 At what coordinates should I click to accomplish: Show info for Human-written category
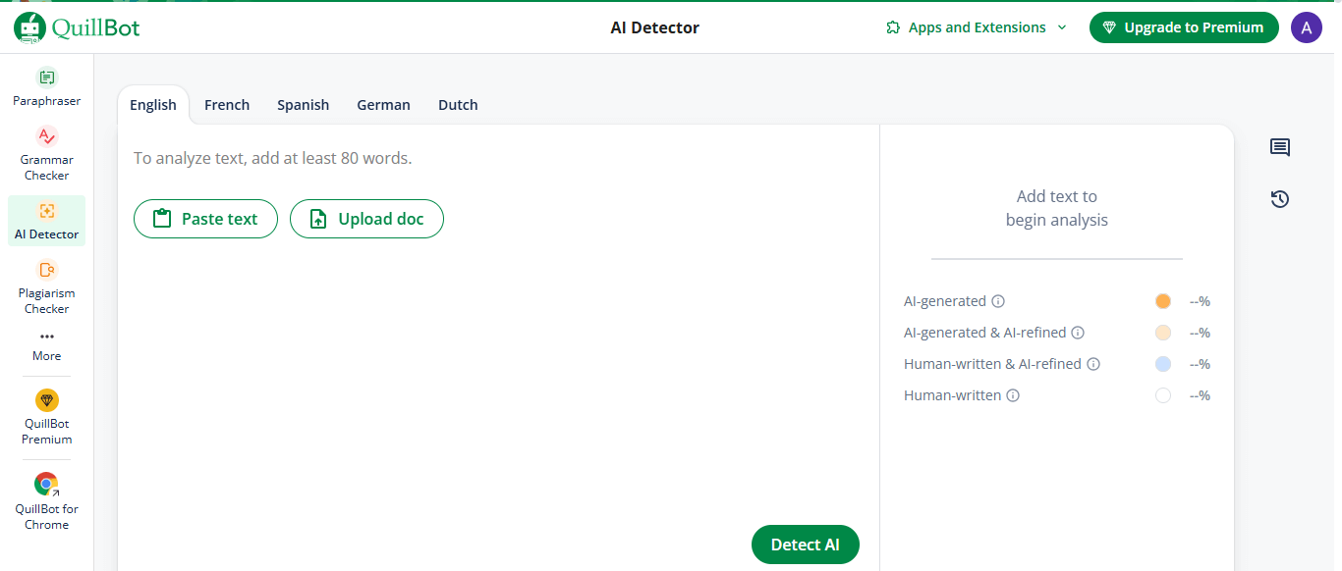[1013, 395]
